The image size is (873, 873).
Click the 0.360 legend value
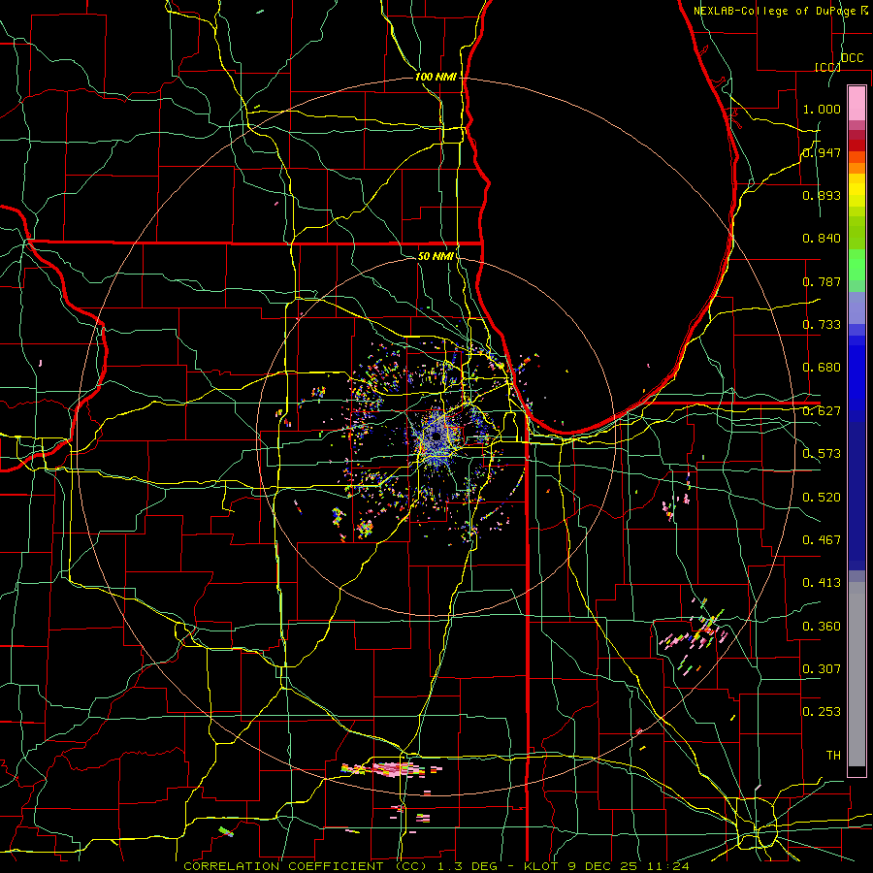click(822, 627)
